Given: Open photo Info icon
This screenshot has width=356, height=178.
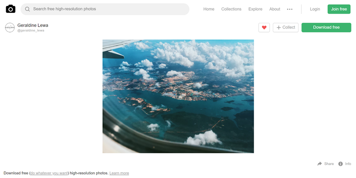Looking at the screenshot, I should pyautogui.click(x=340, y=164).
